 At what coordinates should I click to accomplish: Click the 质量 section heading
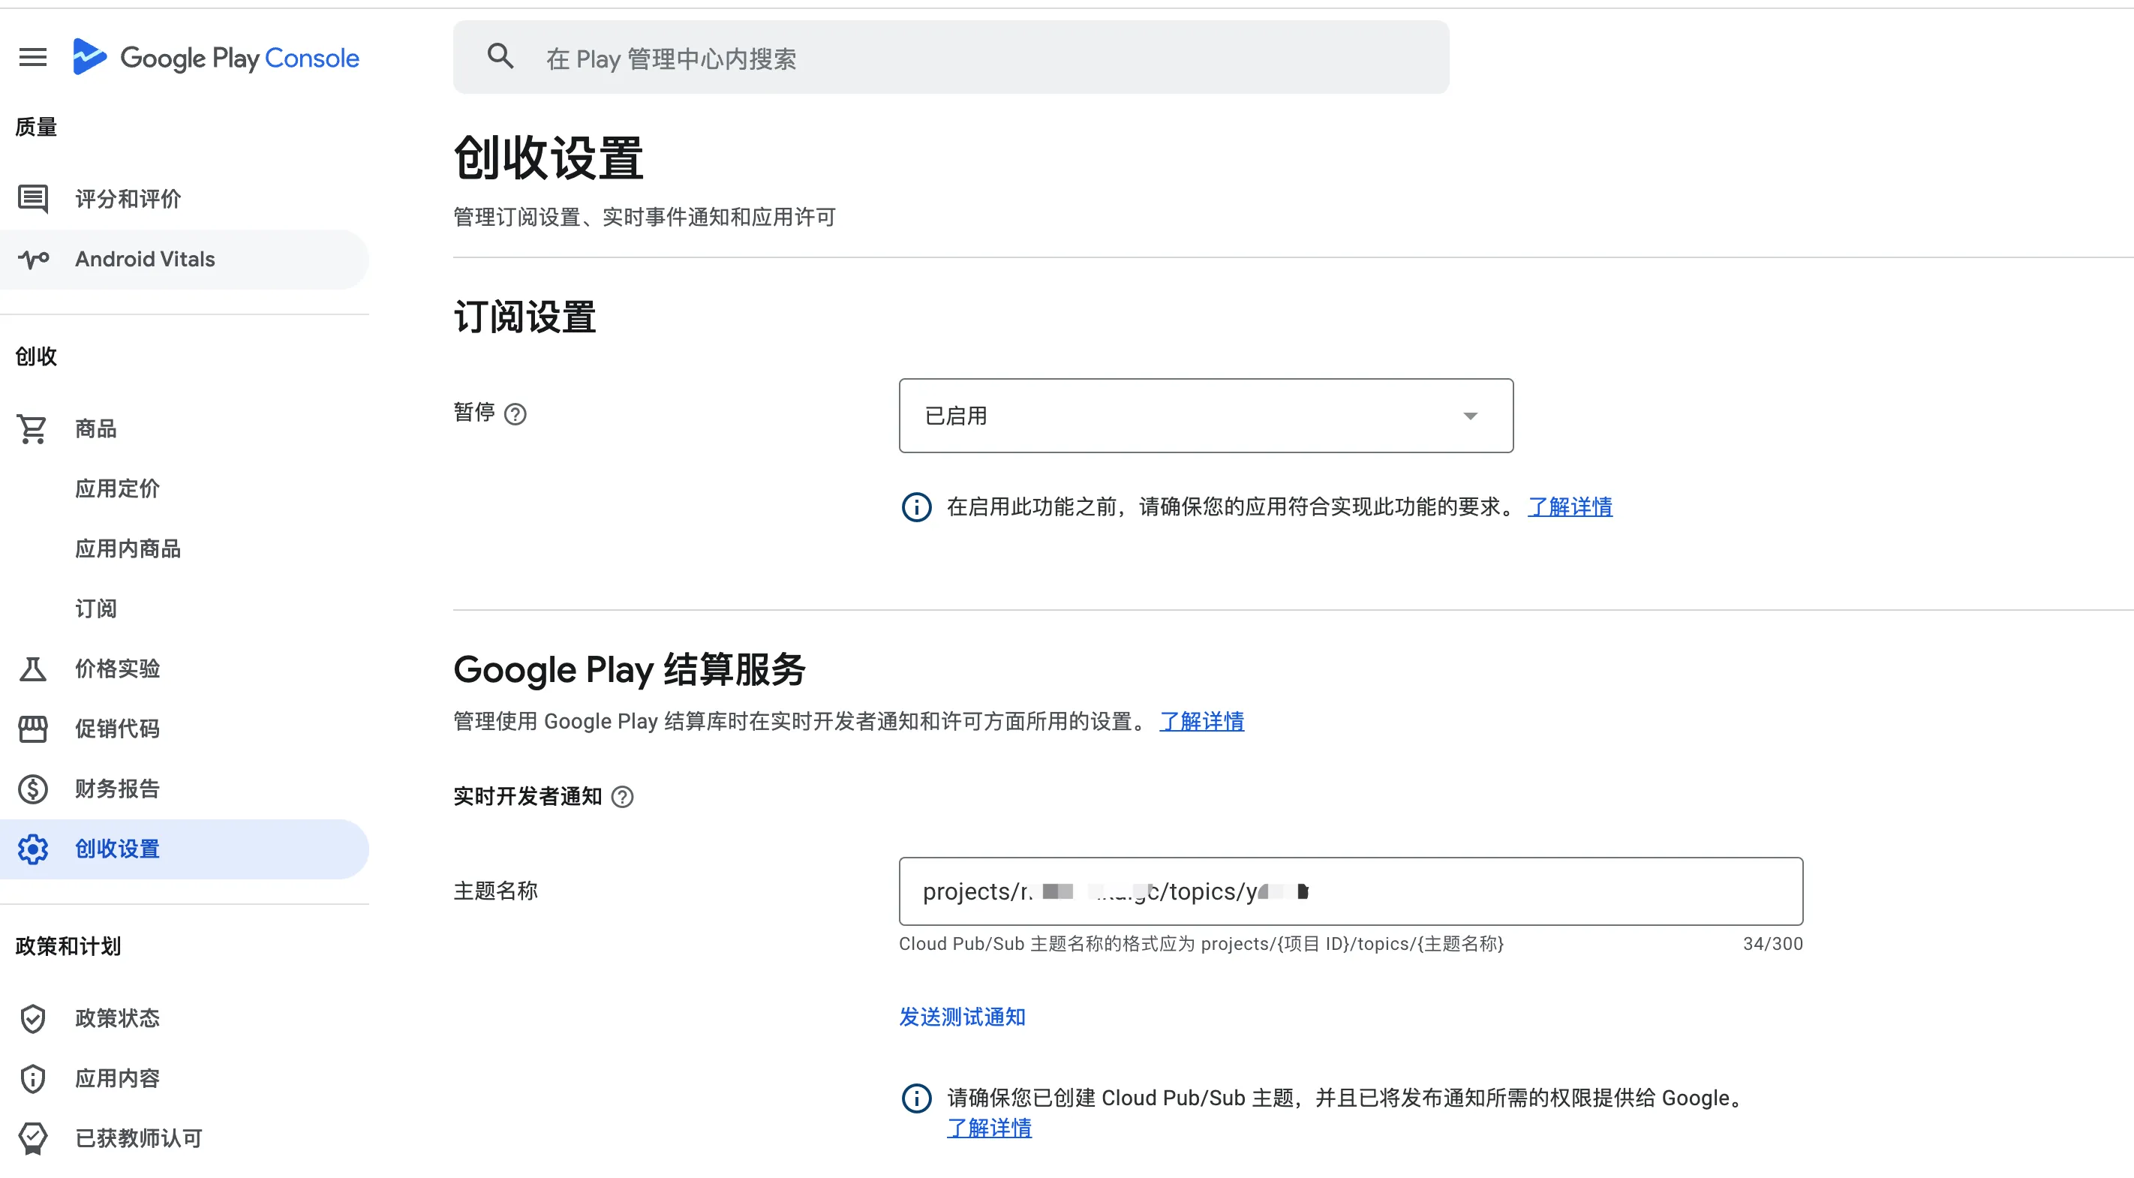[37, 127]
